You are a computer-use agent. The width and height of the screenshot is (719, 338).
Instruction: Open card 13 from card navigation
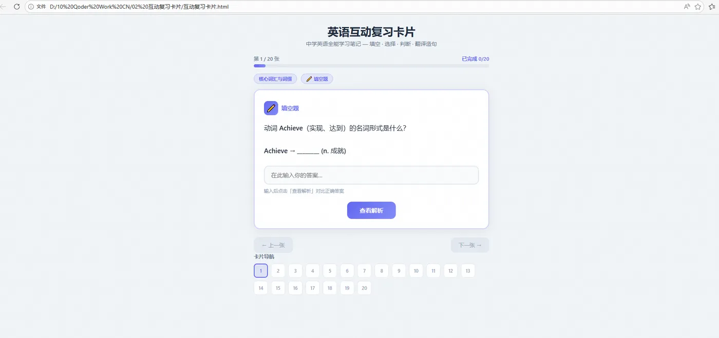coord(468,271)
